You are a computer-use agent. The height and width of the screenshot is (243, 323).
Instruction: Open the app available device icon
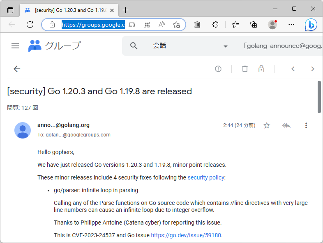coord(132,25)
